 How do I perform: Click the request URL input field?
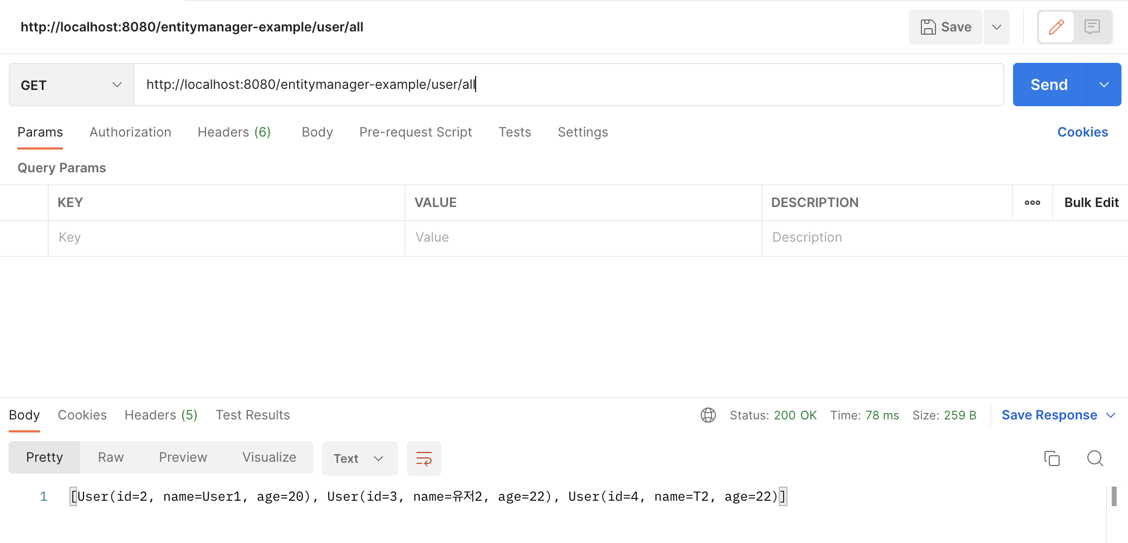pyautogui.click(x=568, y=85)
